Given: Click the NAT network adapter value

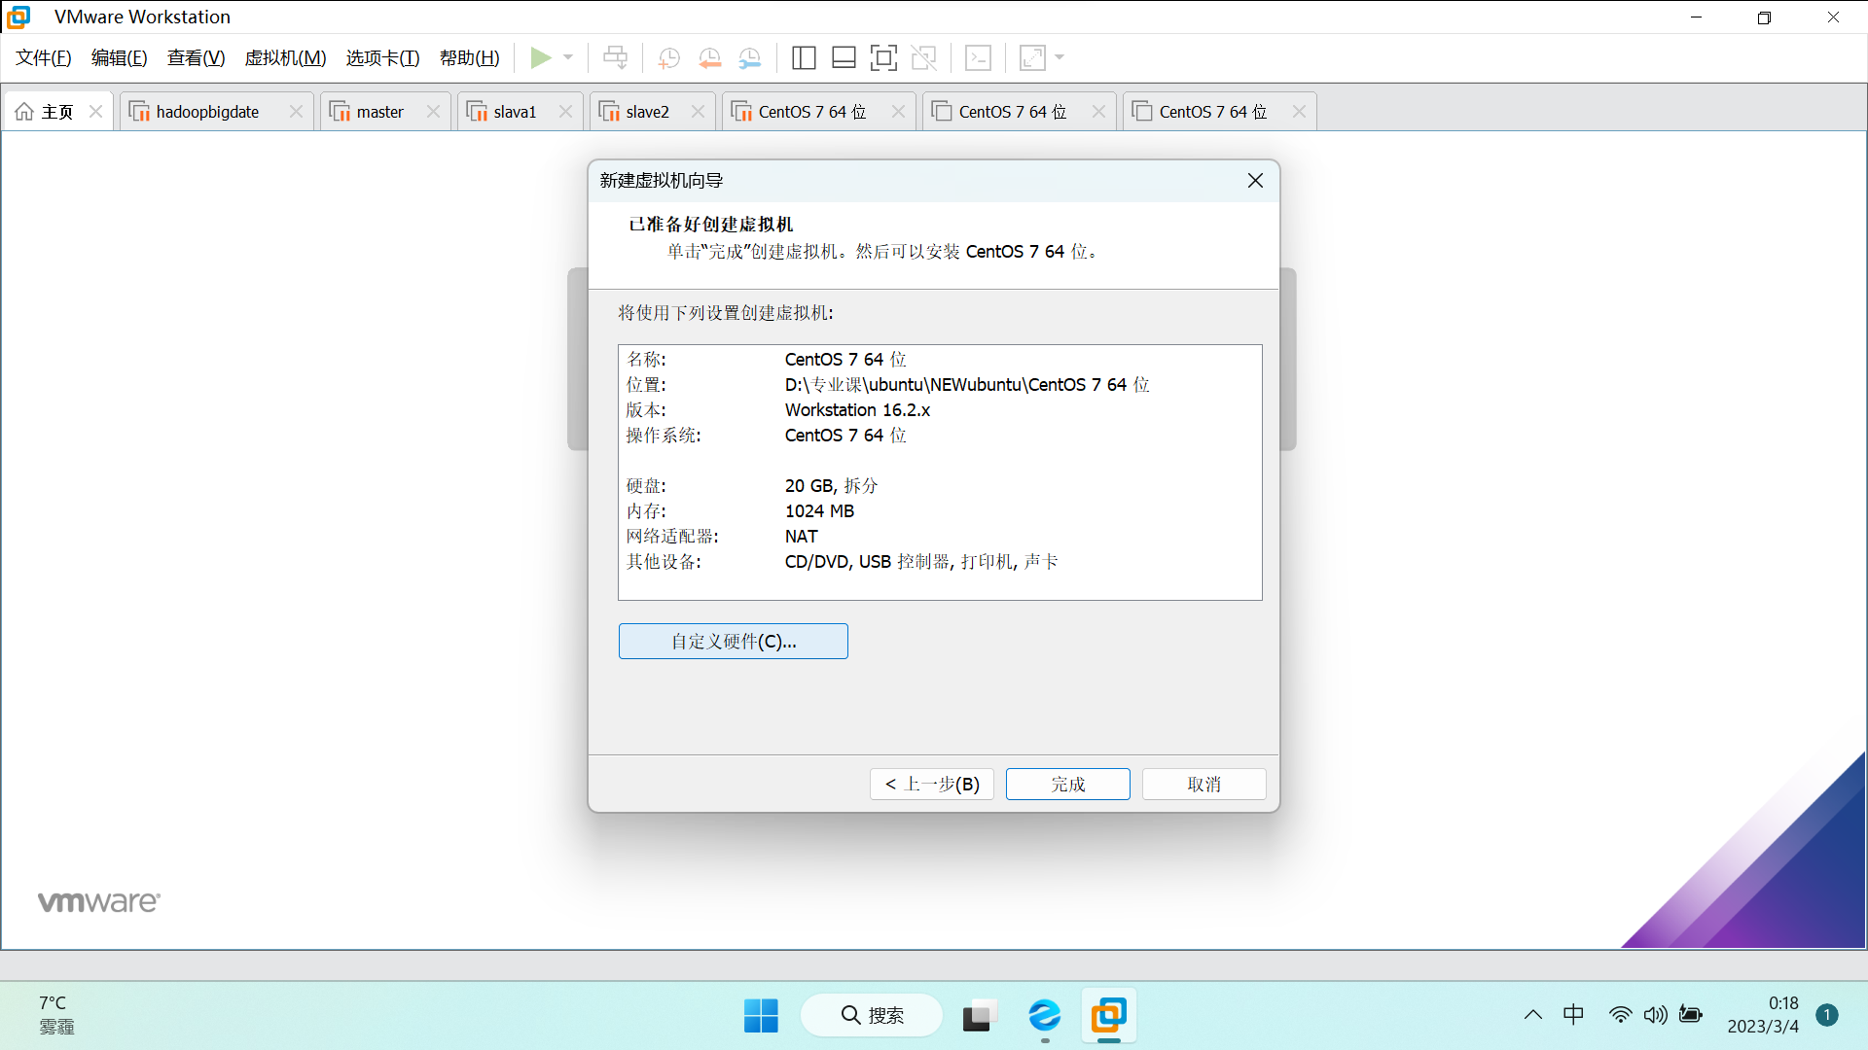Looking at the screenshot, I should pos(802,537).
